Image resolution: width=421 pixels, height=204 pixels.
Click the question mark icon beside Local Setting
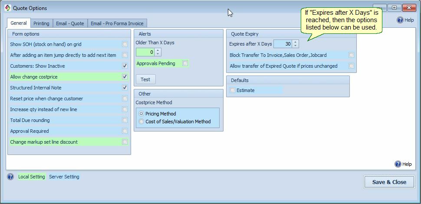click(x=10, y=177)
